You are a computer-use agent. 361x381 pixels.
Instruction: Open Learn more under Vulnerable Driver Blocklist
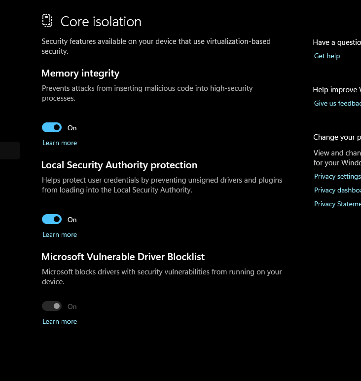60,322
